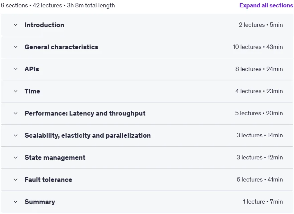Open the Introduction section title

click(x=44, y=25)
